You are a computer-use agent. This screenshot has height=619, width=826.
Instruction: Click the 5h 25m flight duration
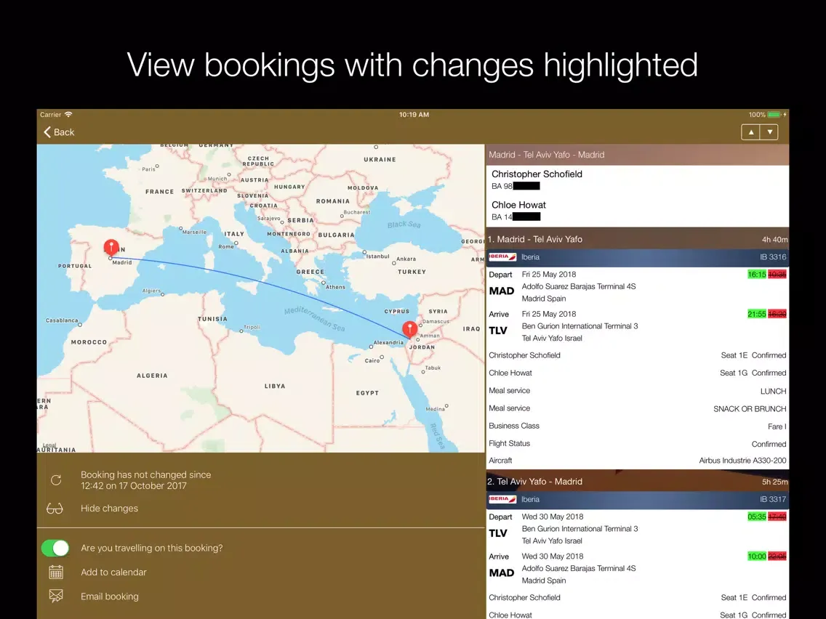tap(774, 482)
